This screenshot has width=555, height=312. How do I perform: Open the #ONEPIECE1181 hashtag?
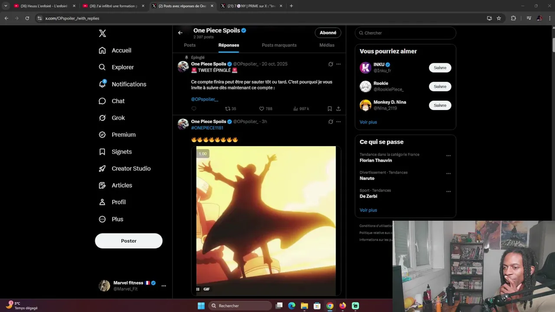pyautogui.click(x=207, y=128)
